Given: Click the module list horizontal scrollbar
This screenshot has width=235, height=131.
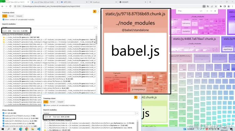Looking at the screenshot, I should pos(23,106).
